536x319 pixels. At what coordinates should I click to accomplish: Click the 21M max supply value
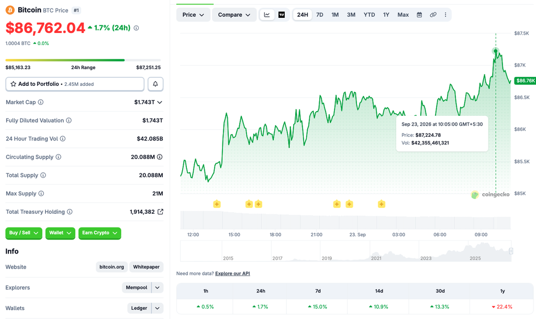pyautogui.click(x=158, y=193)
